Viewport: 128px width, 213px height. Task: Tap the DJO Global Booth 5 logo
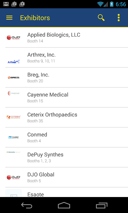[14, 177]
